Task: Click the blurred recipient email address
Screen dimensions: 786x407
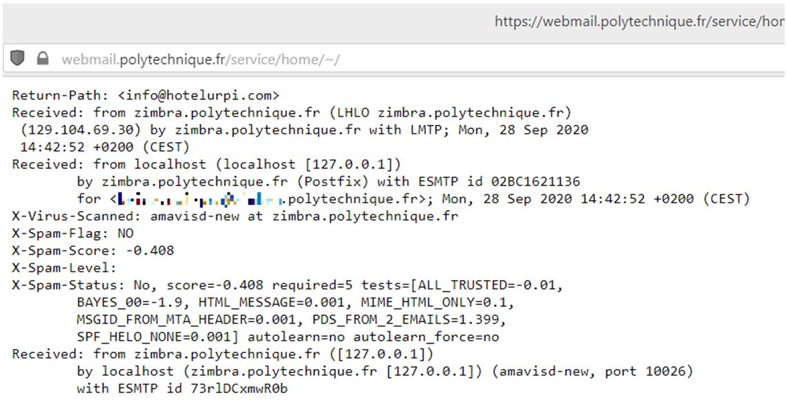Action: coord(202,199)
